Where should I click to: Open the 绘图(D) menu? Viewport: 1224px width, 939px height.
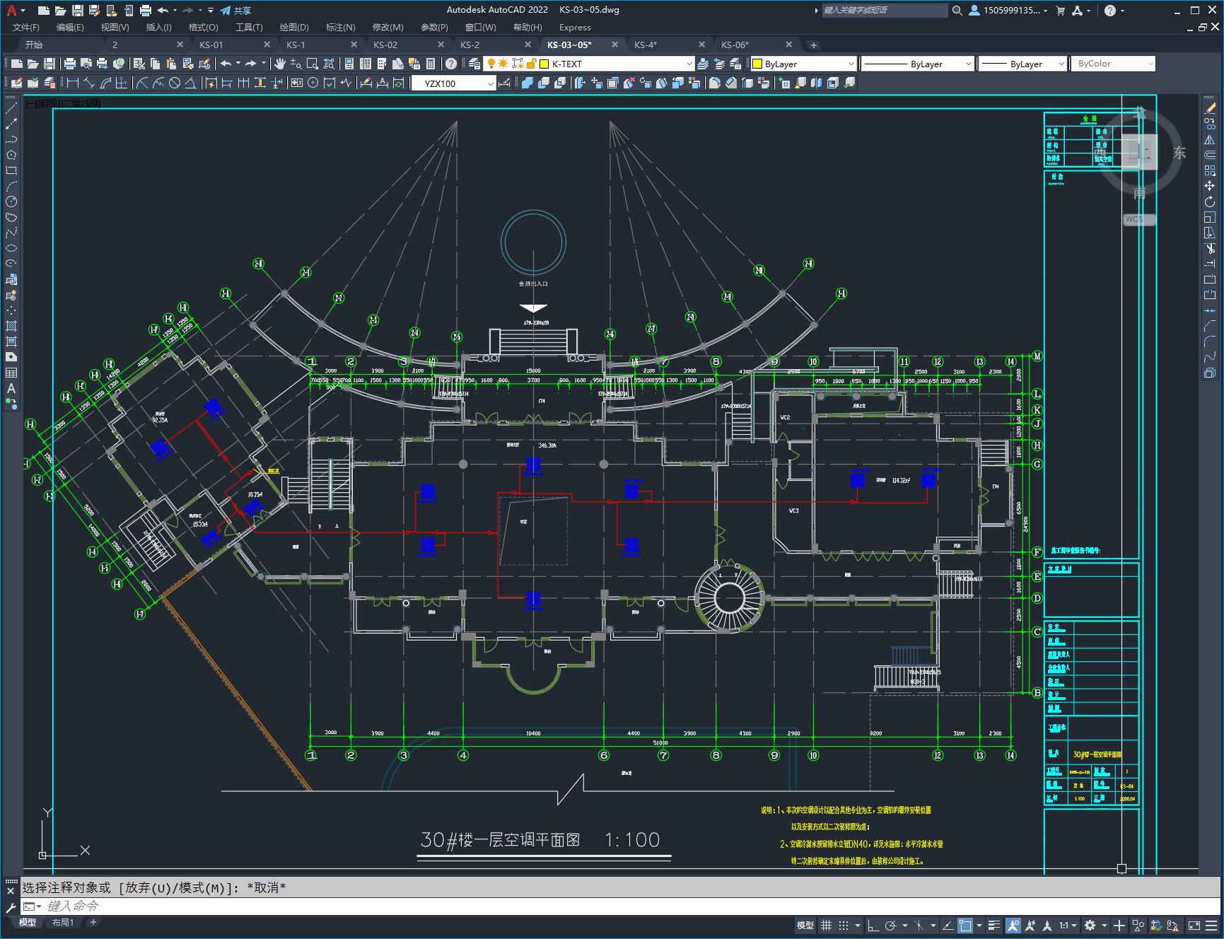pyautogui.click(x=294, y=27)
